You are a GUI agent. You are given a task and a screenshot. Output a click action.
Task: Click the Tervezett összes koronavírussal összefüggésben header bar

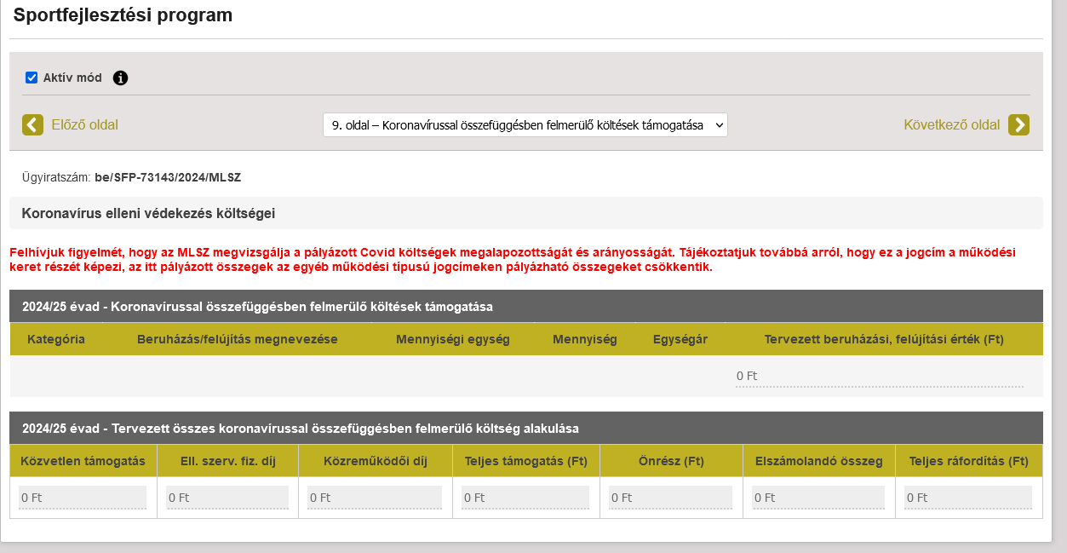(526, 428)
